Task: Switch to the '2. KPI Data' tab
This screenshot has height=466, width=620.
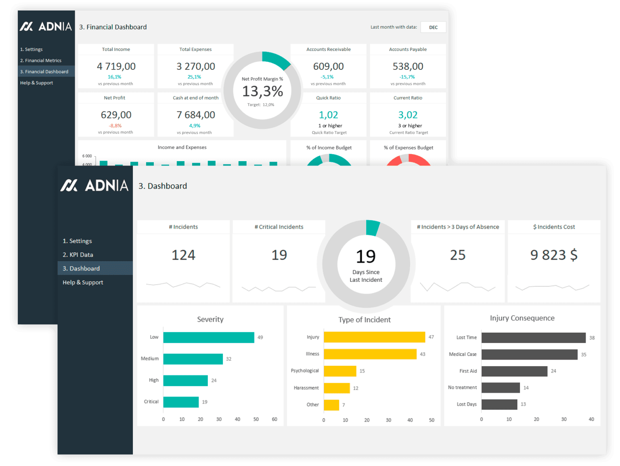Action: (x=78, y=254)
